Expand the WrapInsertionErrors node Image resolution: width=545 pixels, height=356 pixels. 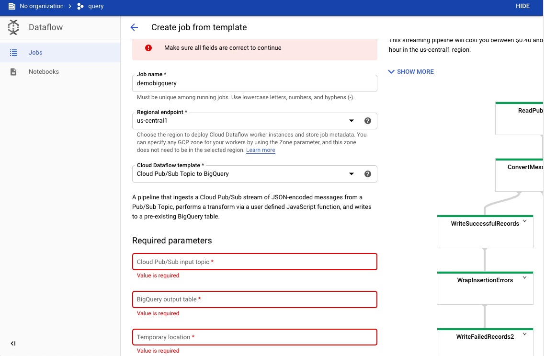click(x=524, y=277)
